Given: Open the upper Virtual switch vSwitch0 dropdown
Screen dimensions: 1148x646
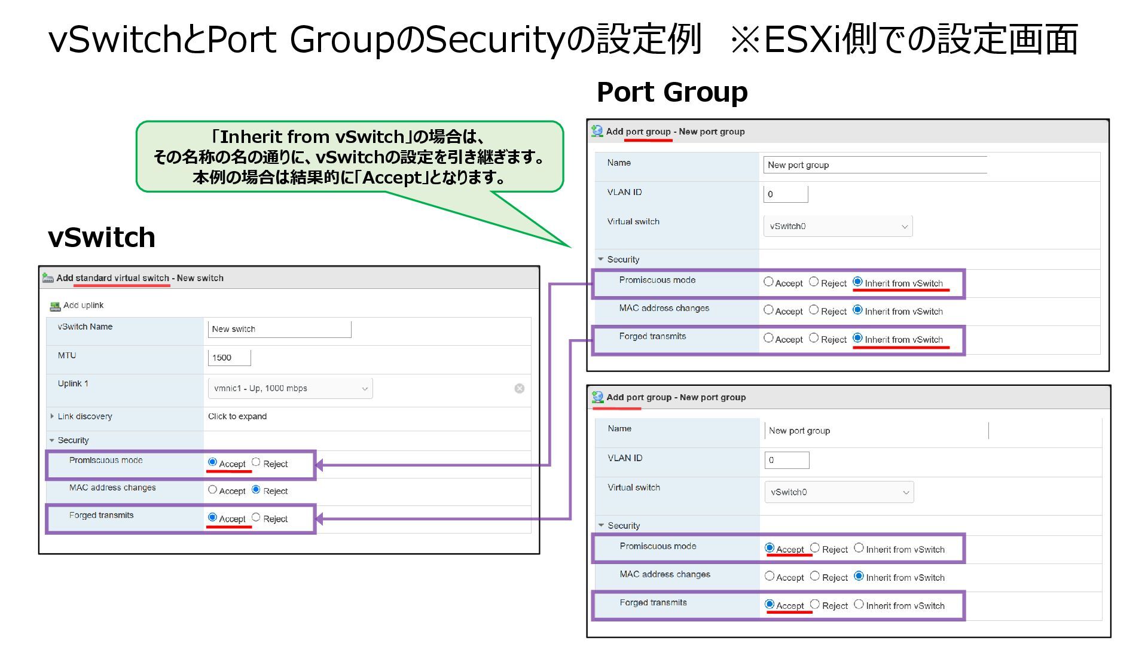Looking at the screenshot, I should pos(838,226).
